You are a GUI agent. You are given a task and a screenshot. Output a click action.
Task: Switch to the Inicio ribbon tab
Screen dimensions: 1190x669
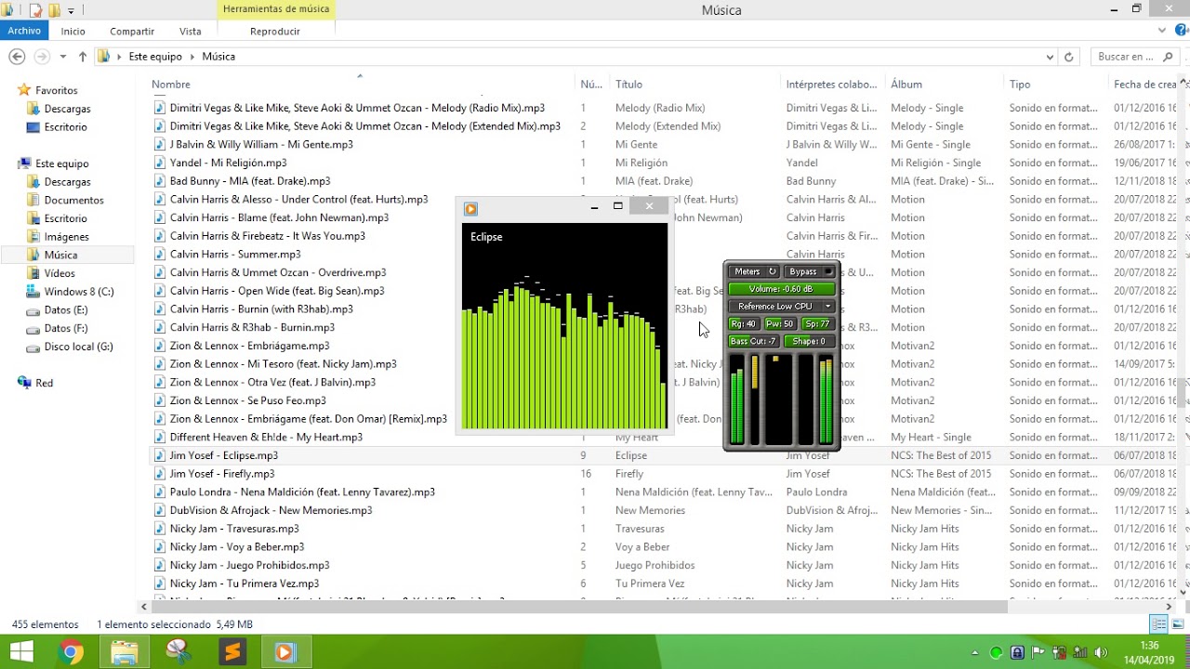tap(73, 31)
